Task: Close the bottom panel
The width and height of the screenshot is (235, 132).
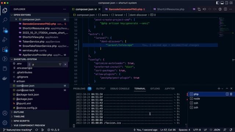Action: pyautogui.click(x=231, y=89)
